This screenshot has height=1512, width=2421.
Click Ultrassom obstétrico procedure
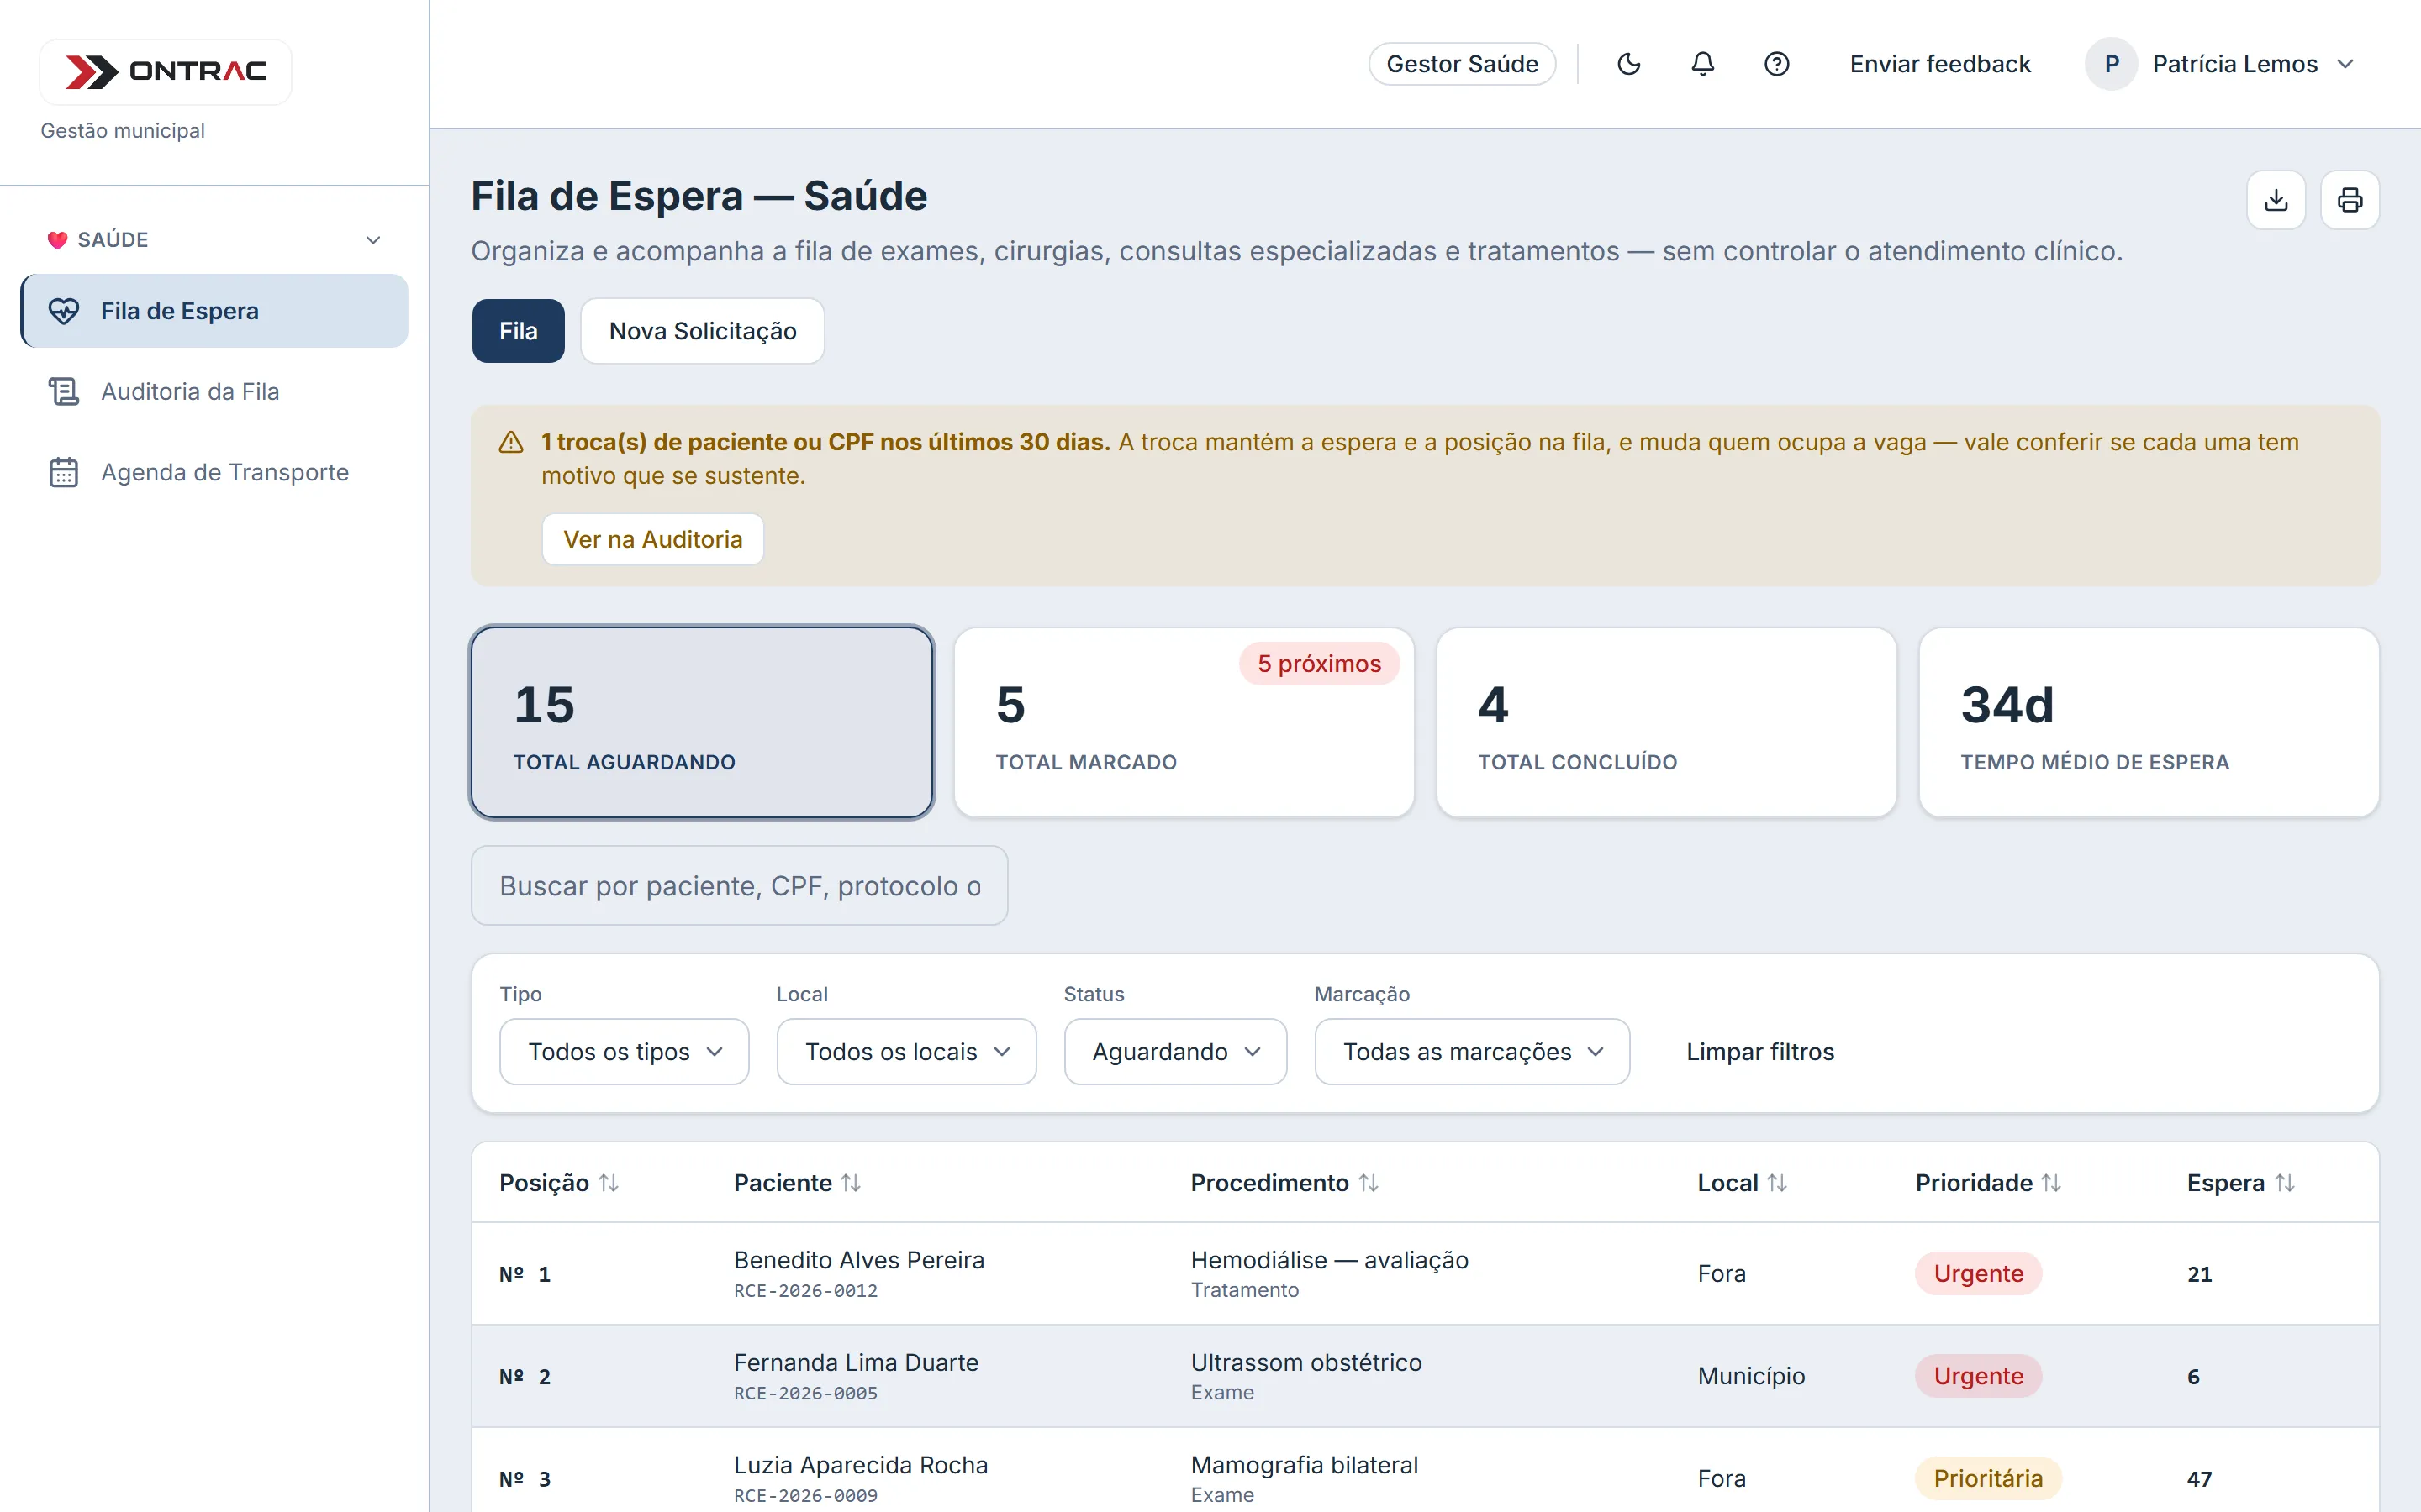pos(1305,1362)
